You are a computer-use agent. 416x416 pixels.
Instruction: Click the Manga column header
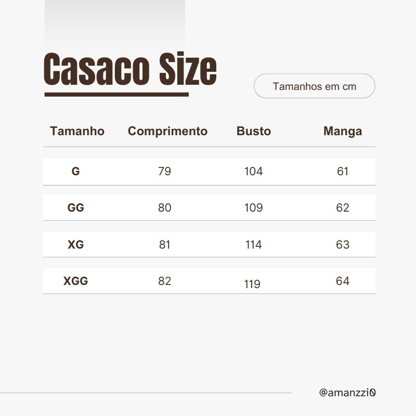pos(343,131)
